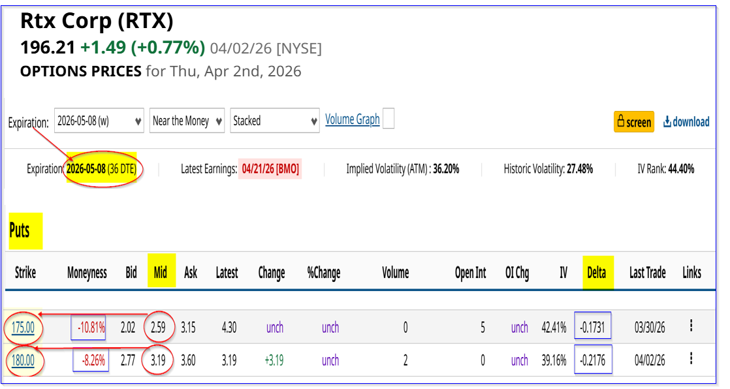Click the yellow screen lock button
The width and height of the screenshot is (730, 389).
tap(633, 122)
